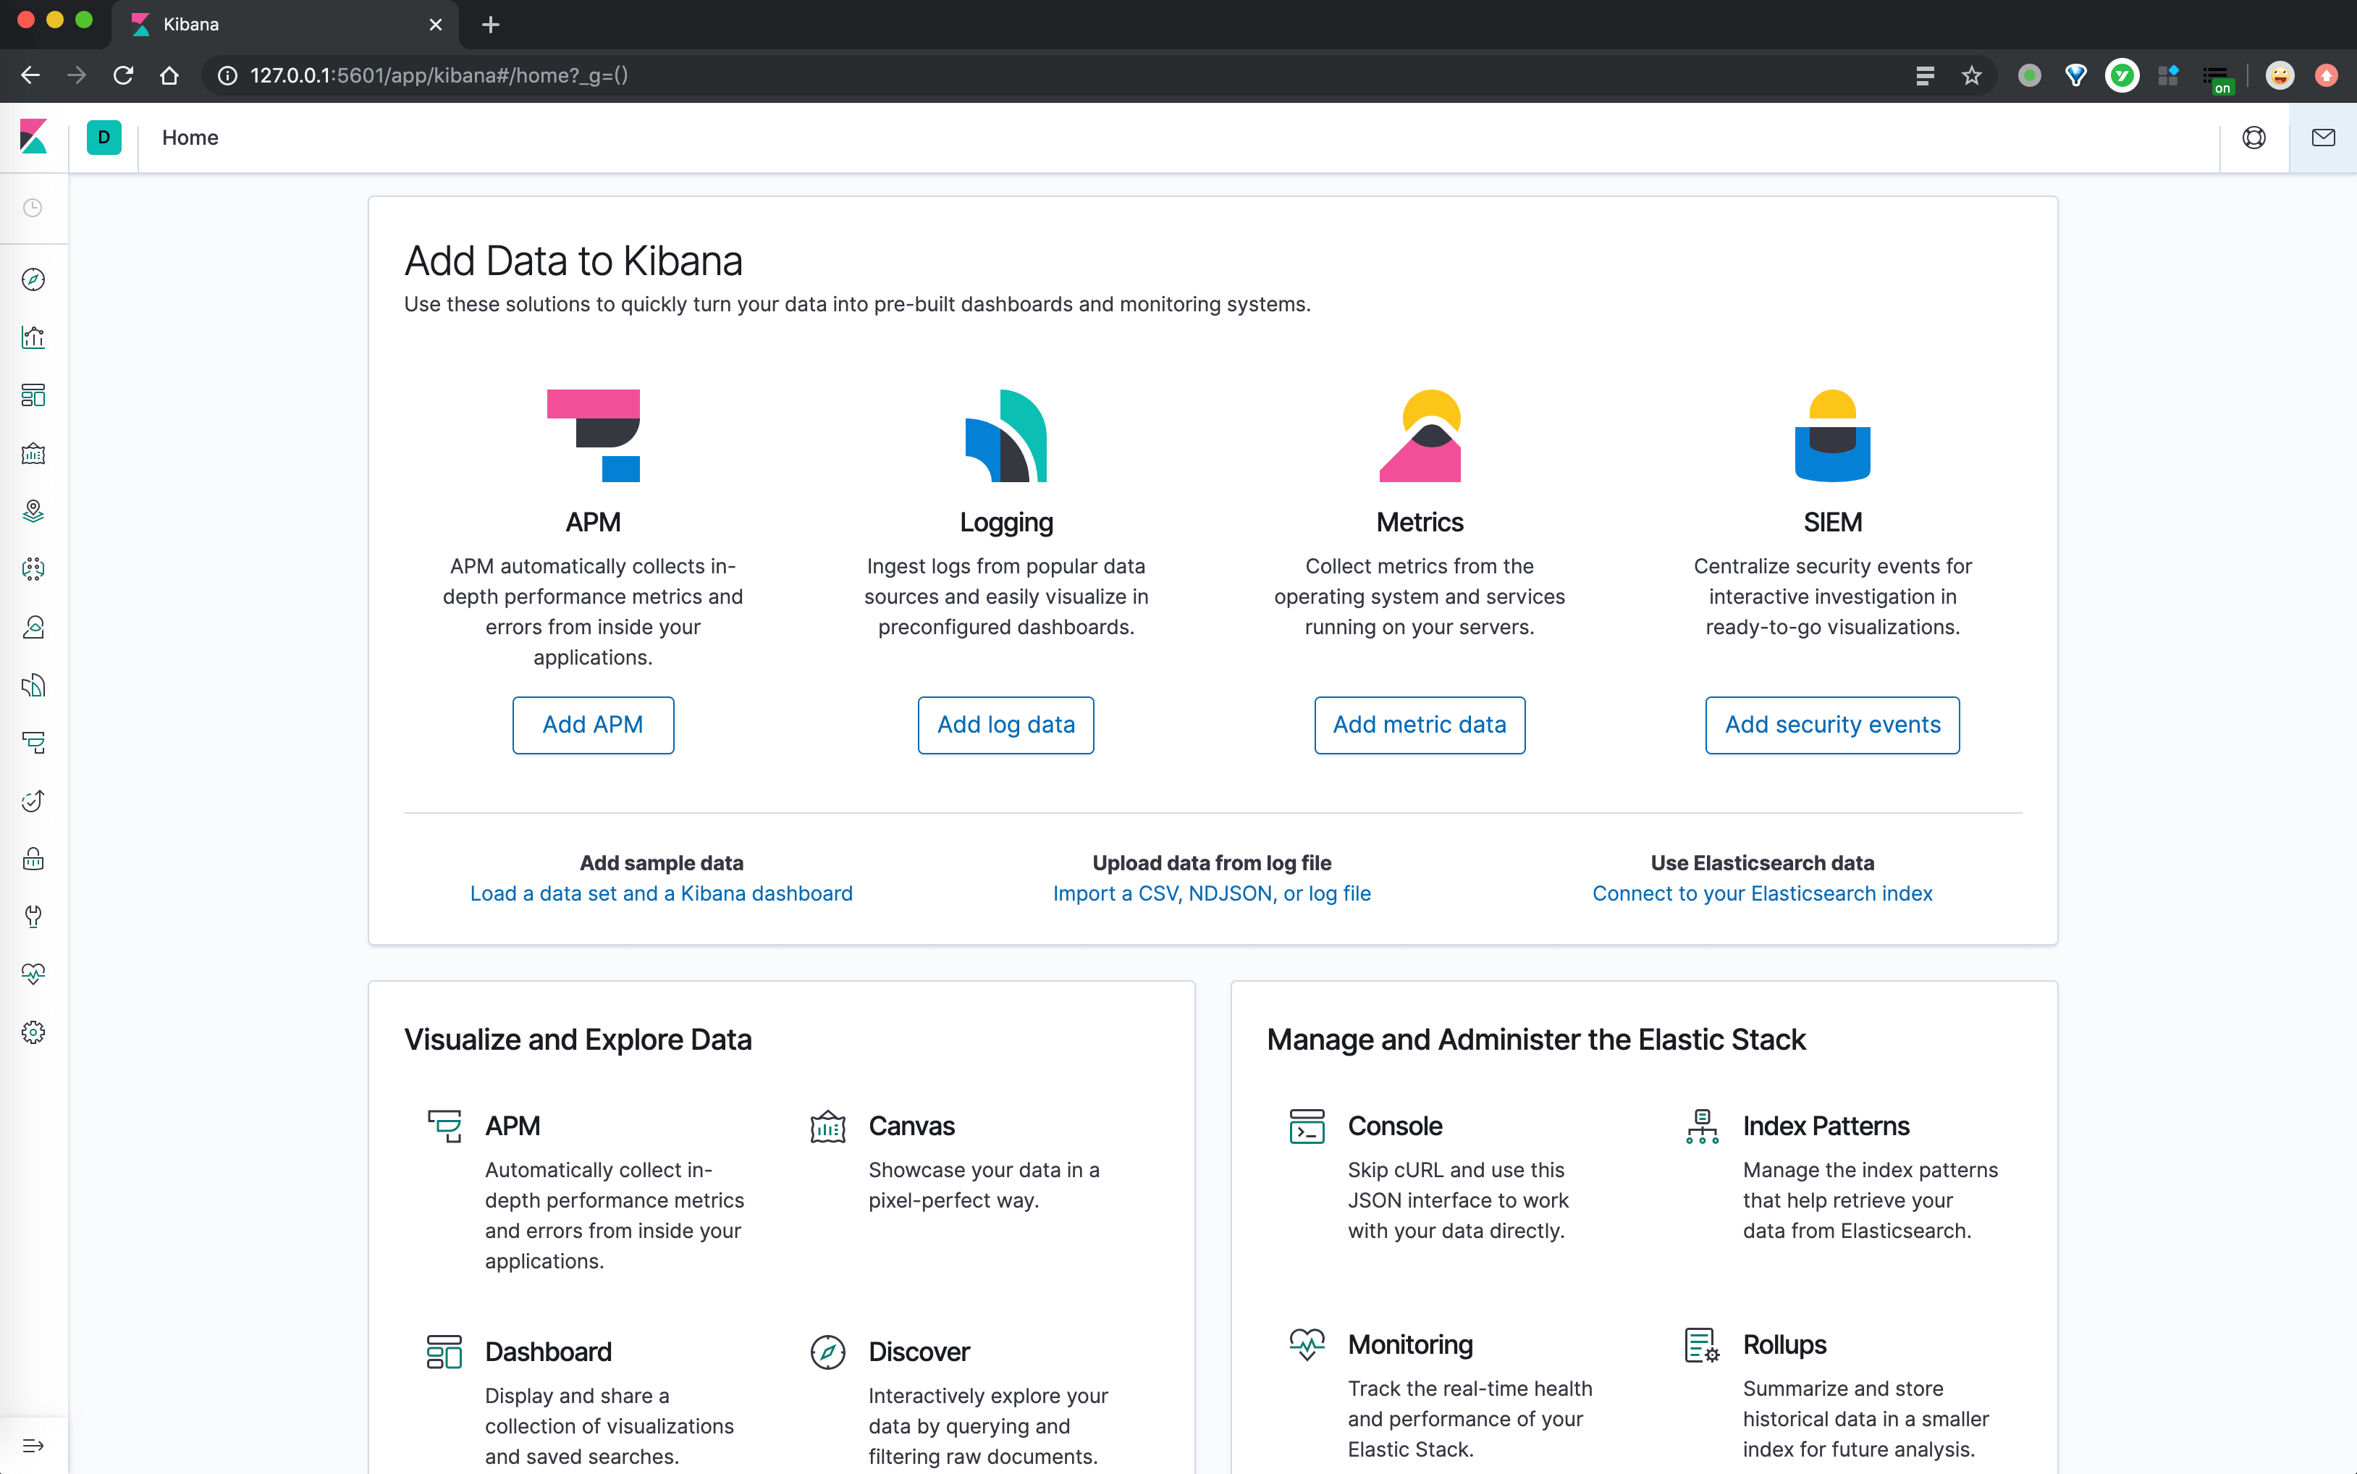Reload the page with the browser refresh icon
This screenshot has height=1474, width=2357.
(123, 75)
